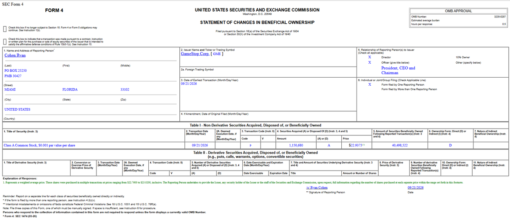510x224 pixels.
Task: Click 'STATEMENT OF CHANGES IN BENEFICIAL OWNERSHIP' heading
Action: tap(257, 22)
